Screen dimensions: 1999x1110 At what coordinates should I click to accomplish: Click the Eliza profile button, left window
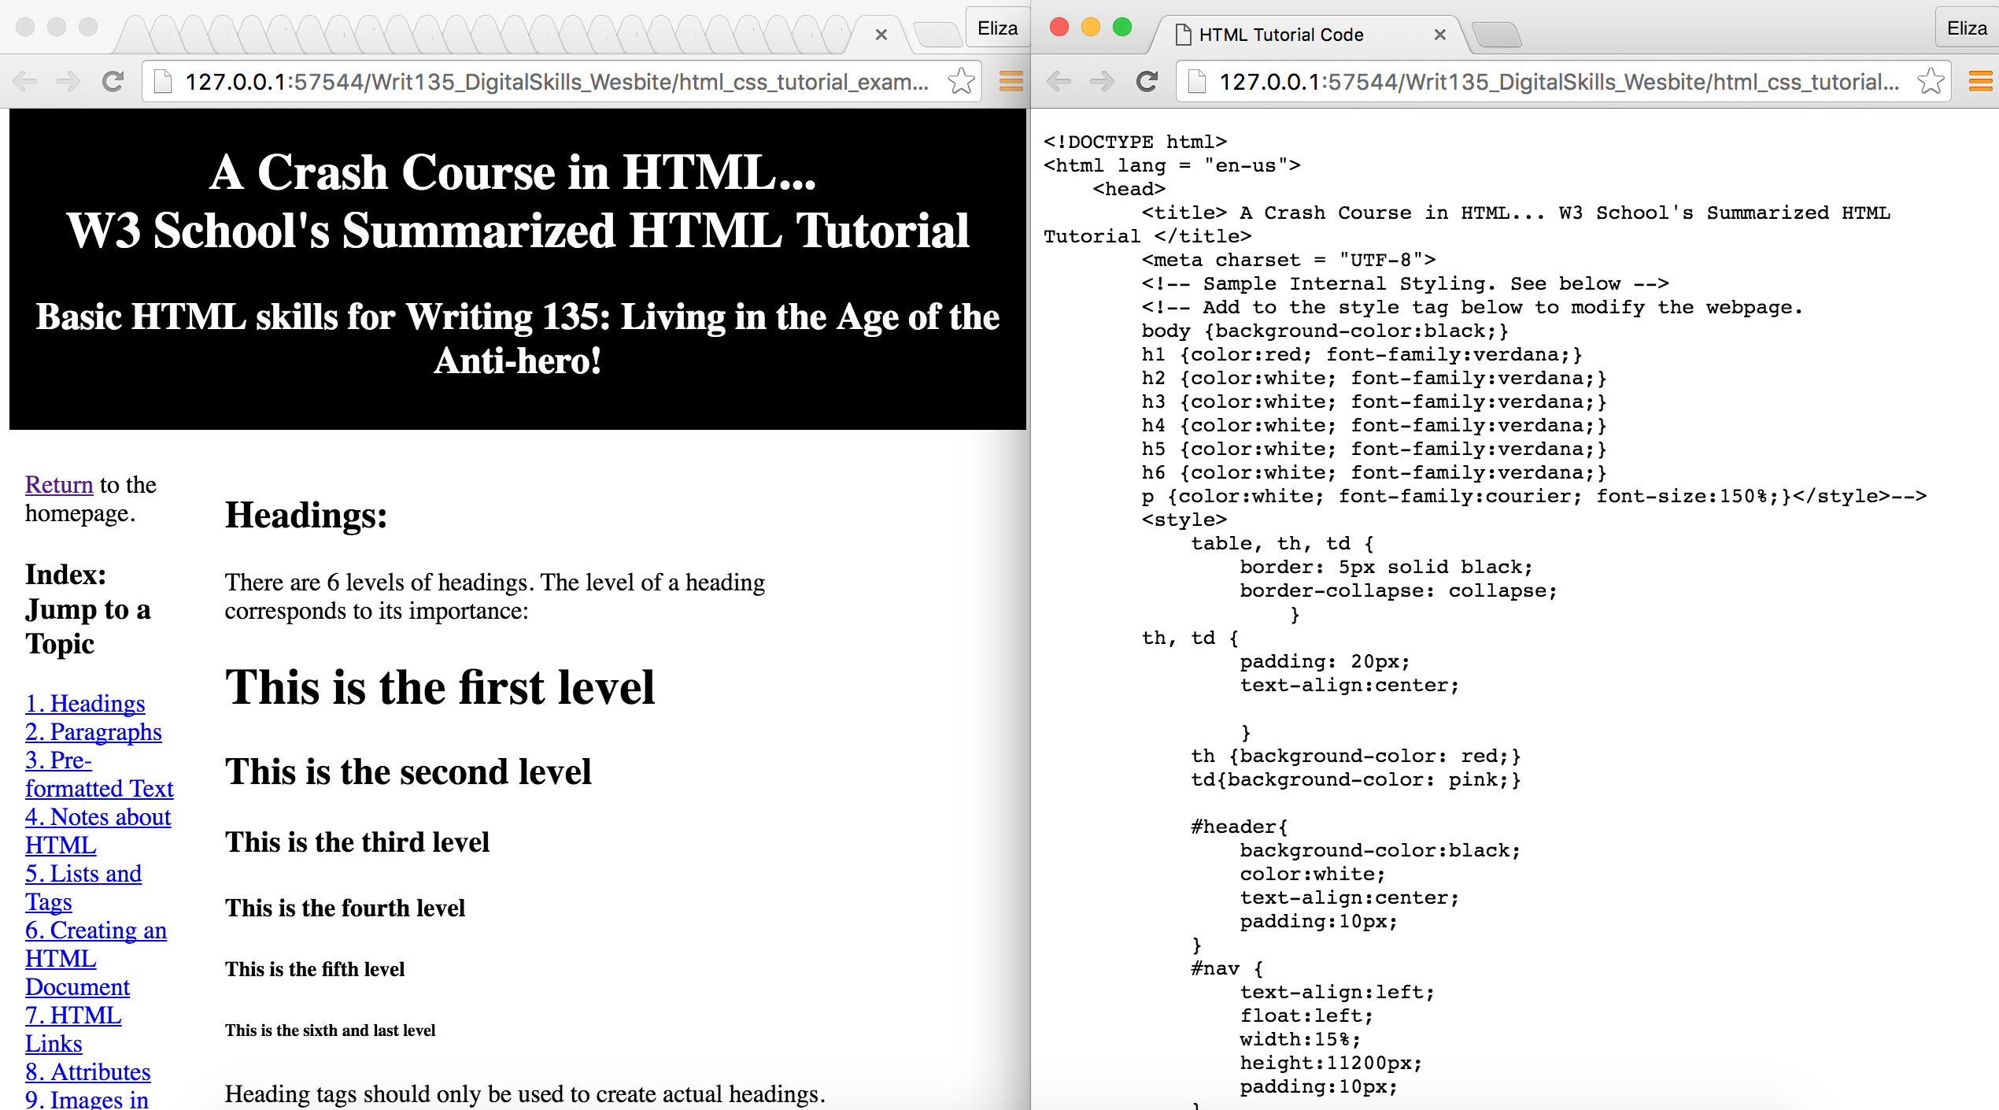(x=997, y=28)
